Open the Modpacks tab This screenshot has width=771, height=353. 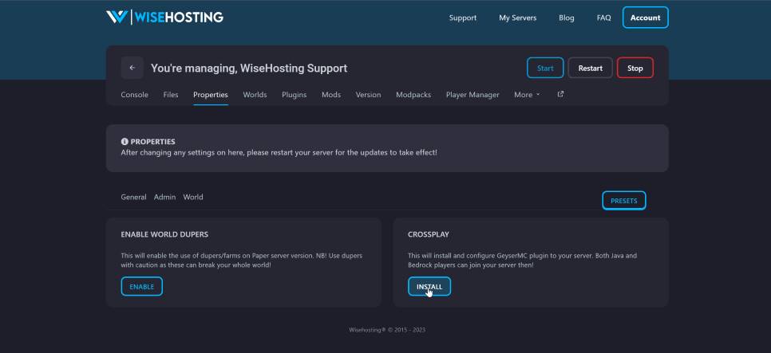tap(413, 95)
